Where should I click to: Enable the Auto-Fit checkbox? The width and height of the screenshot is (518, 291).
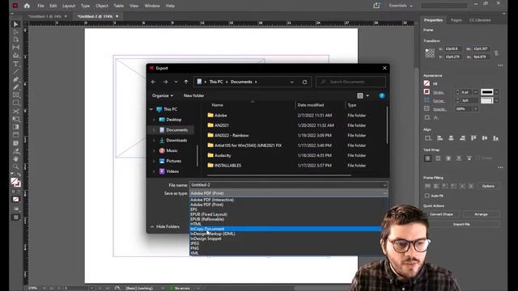(x=427, y=196)
